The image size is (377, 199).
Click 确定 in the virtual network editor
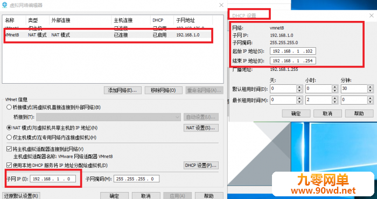114,196
